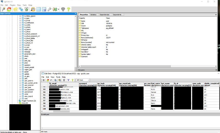Click the Owner property row
Image resolution: width=220 pixels, height=133 pixels.
[148, 26]
